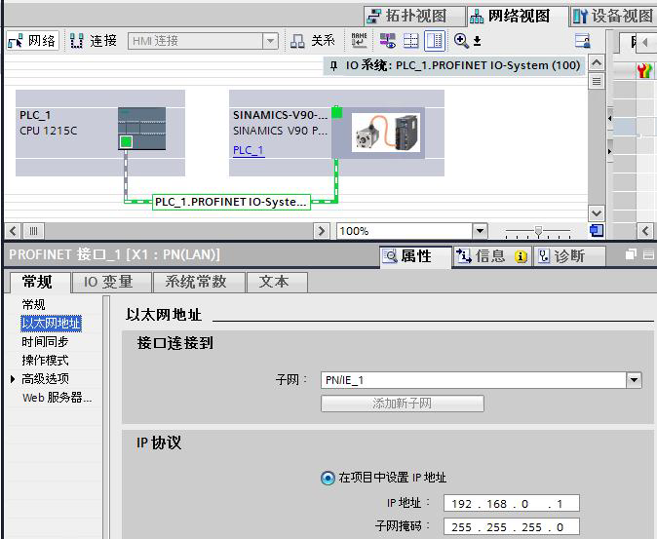This screenshot has width=657, height=539.
Task: Click the user settings icon in network toolbar
Action: tap(582, 41)
